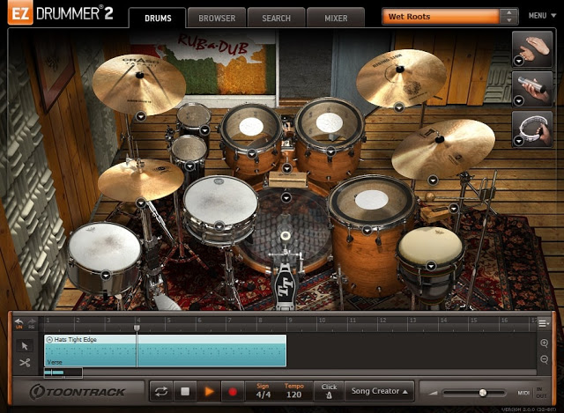Screen dimensions: 564x413
Task: Click the EZ Drummer 2 logo
Action: pyautogui.click(x=61, y=14)
